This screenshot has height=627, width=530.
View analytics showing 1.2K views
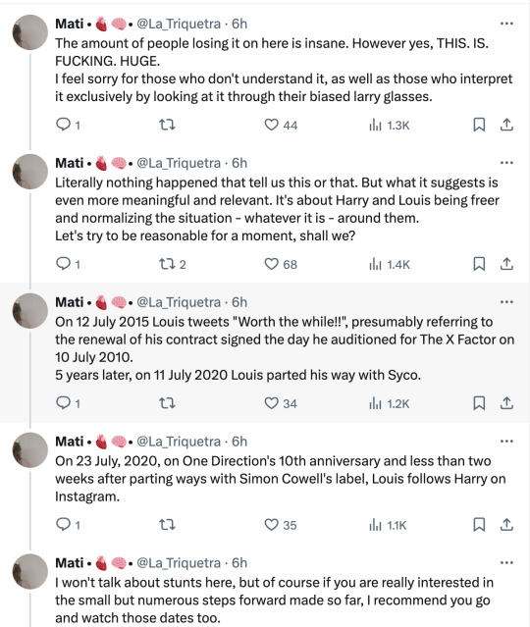click(390, 403)
